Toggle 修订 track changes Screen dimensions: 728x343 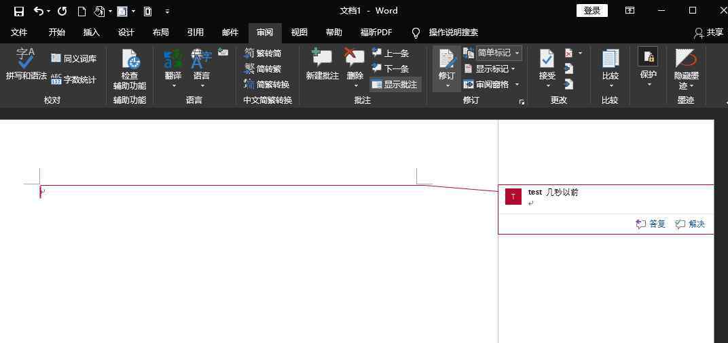pyautogui.click(x=447, y=68)
